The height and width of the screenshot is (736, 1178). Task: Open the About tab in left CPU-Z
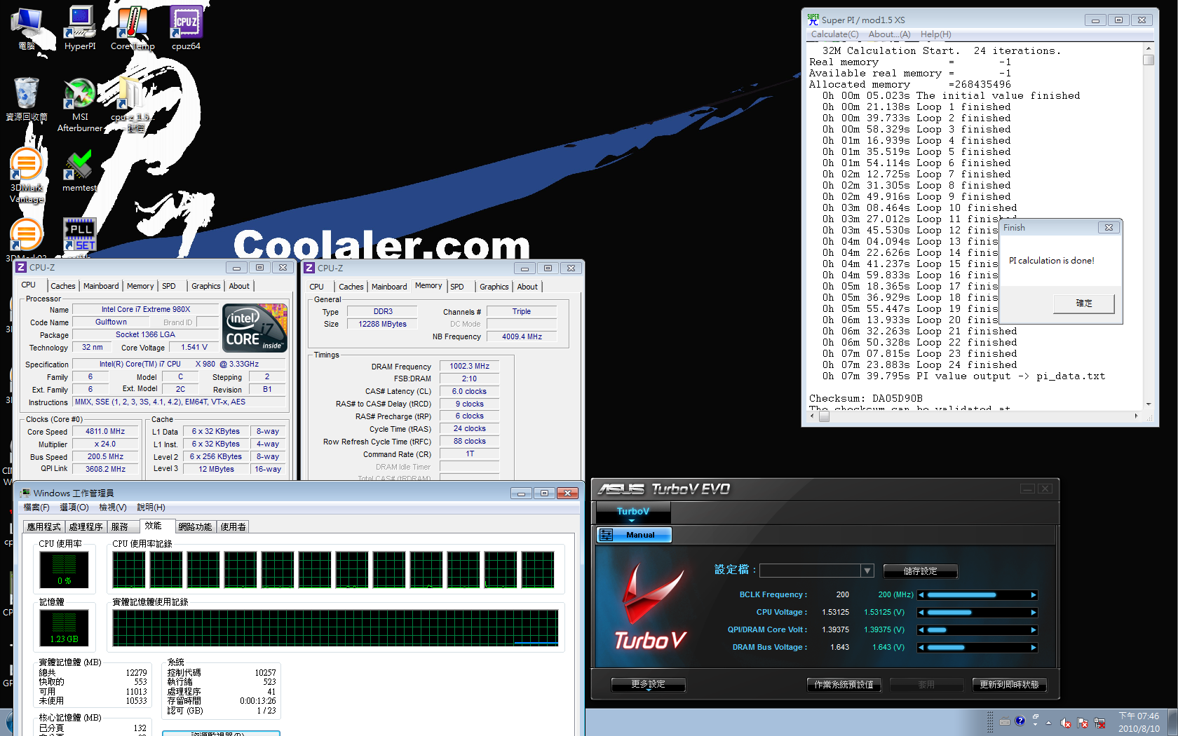[239, 286]
